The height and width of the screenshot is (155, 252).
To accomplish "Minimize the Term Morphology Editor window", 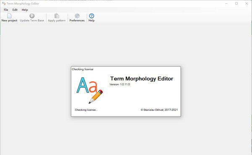I will click(226, 3).
